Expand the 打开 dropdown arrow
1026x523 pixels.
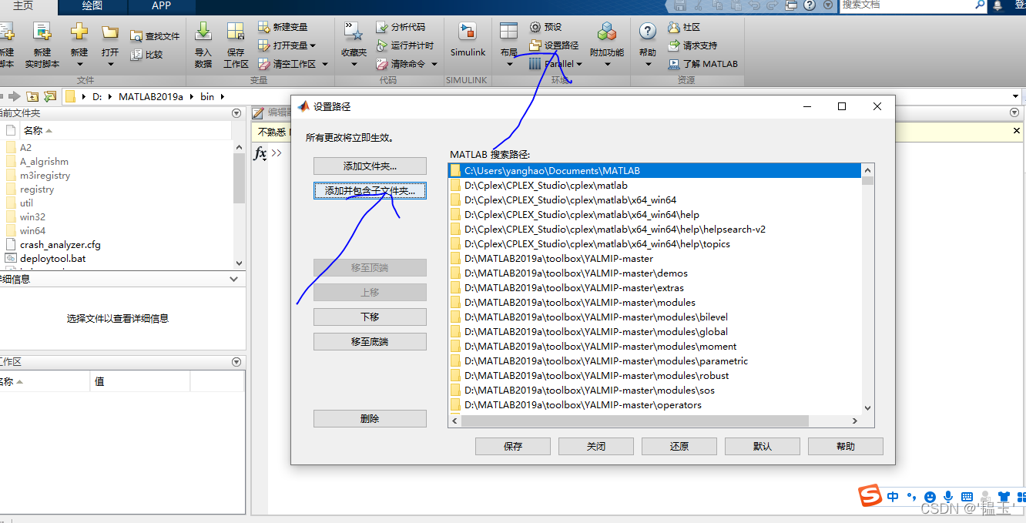pos(110,64)
